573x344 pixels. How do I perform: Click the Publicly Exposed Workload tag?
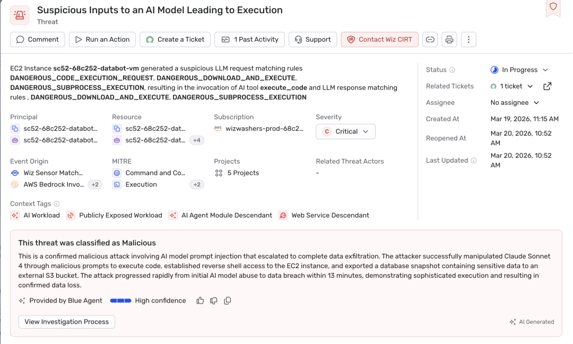click(x=120, y=215)
